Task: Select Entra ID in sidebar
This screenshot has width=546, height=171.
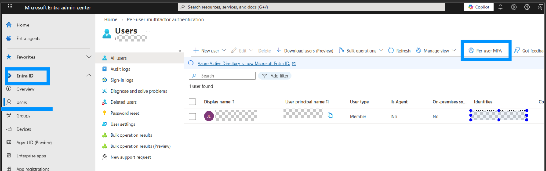Action: [25, 76]
